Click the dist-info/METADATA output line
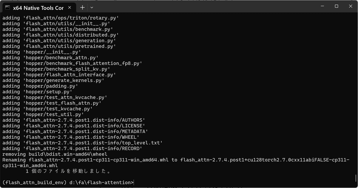358x188 pixels. point(75,131)
